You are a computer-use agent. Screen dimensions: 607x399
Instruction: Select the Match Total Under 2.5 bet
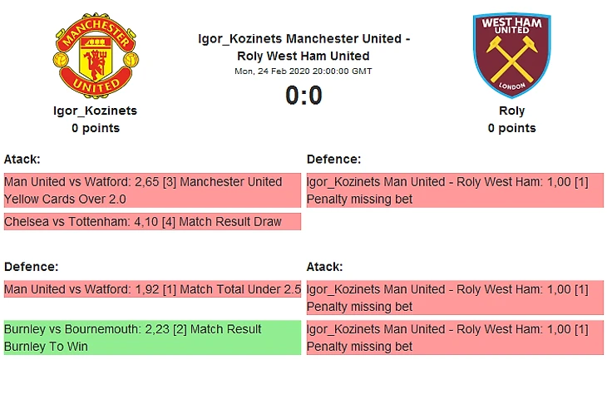(152, 289)
